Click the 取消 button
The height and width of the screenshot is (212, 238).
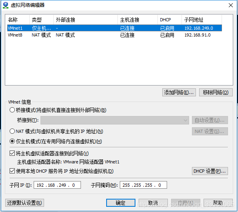(153, 203)
